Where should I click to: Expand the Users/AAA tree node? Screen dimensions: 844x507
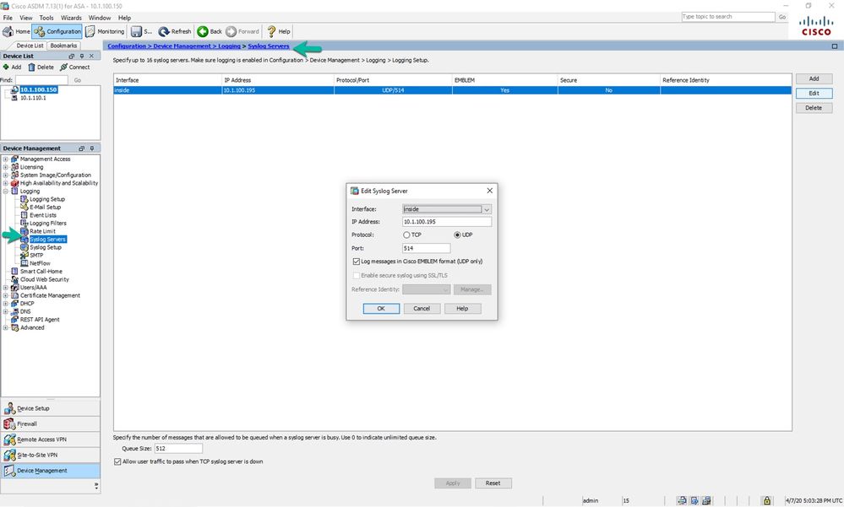5,288
